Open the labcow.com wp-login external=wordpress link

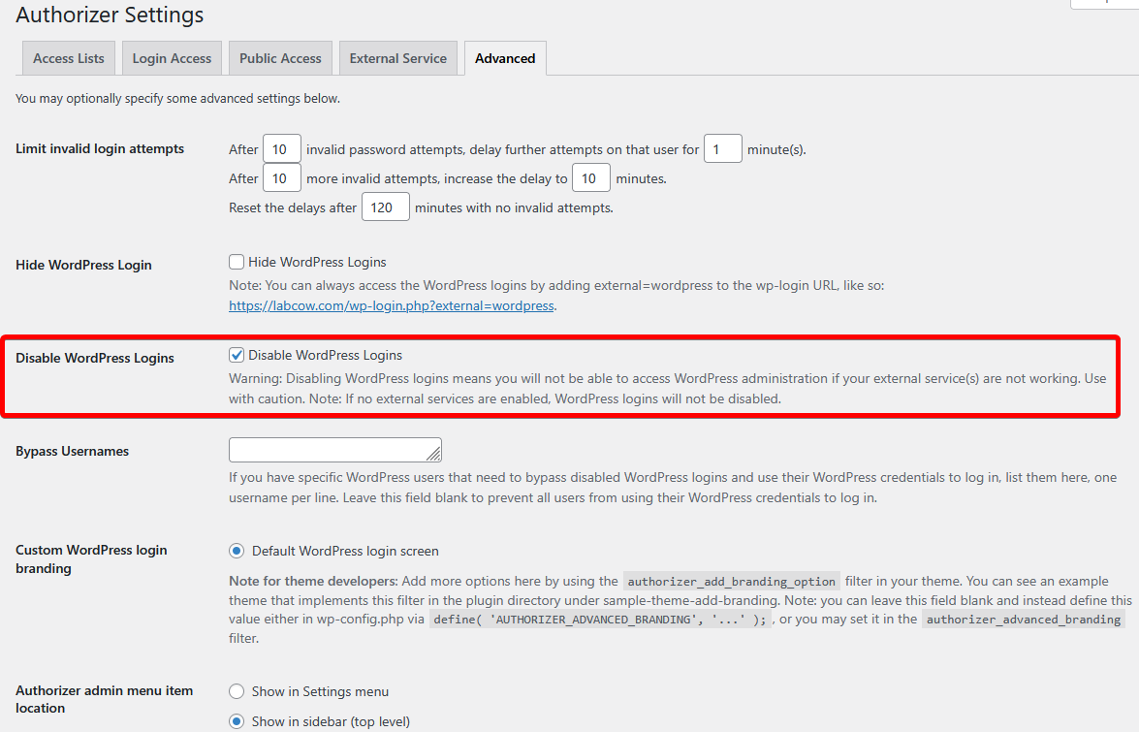[392, 305]
